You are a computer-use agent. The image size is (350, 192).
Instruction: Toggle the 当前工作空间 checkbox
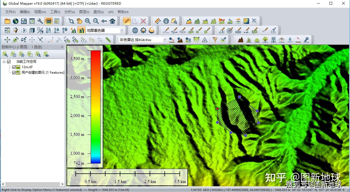(9, 62)
